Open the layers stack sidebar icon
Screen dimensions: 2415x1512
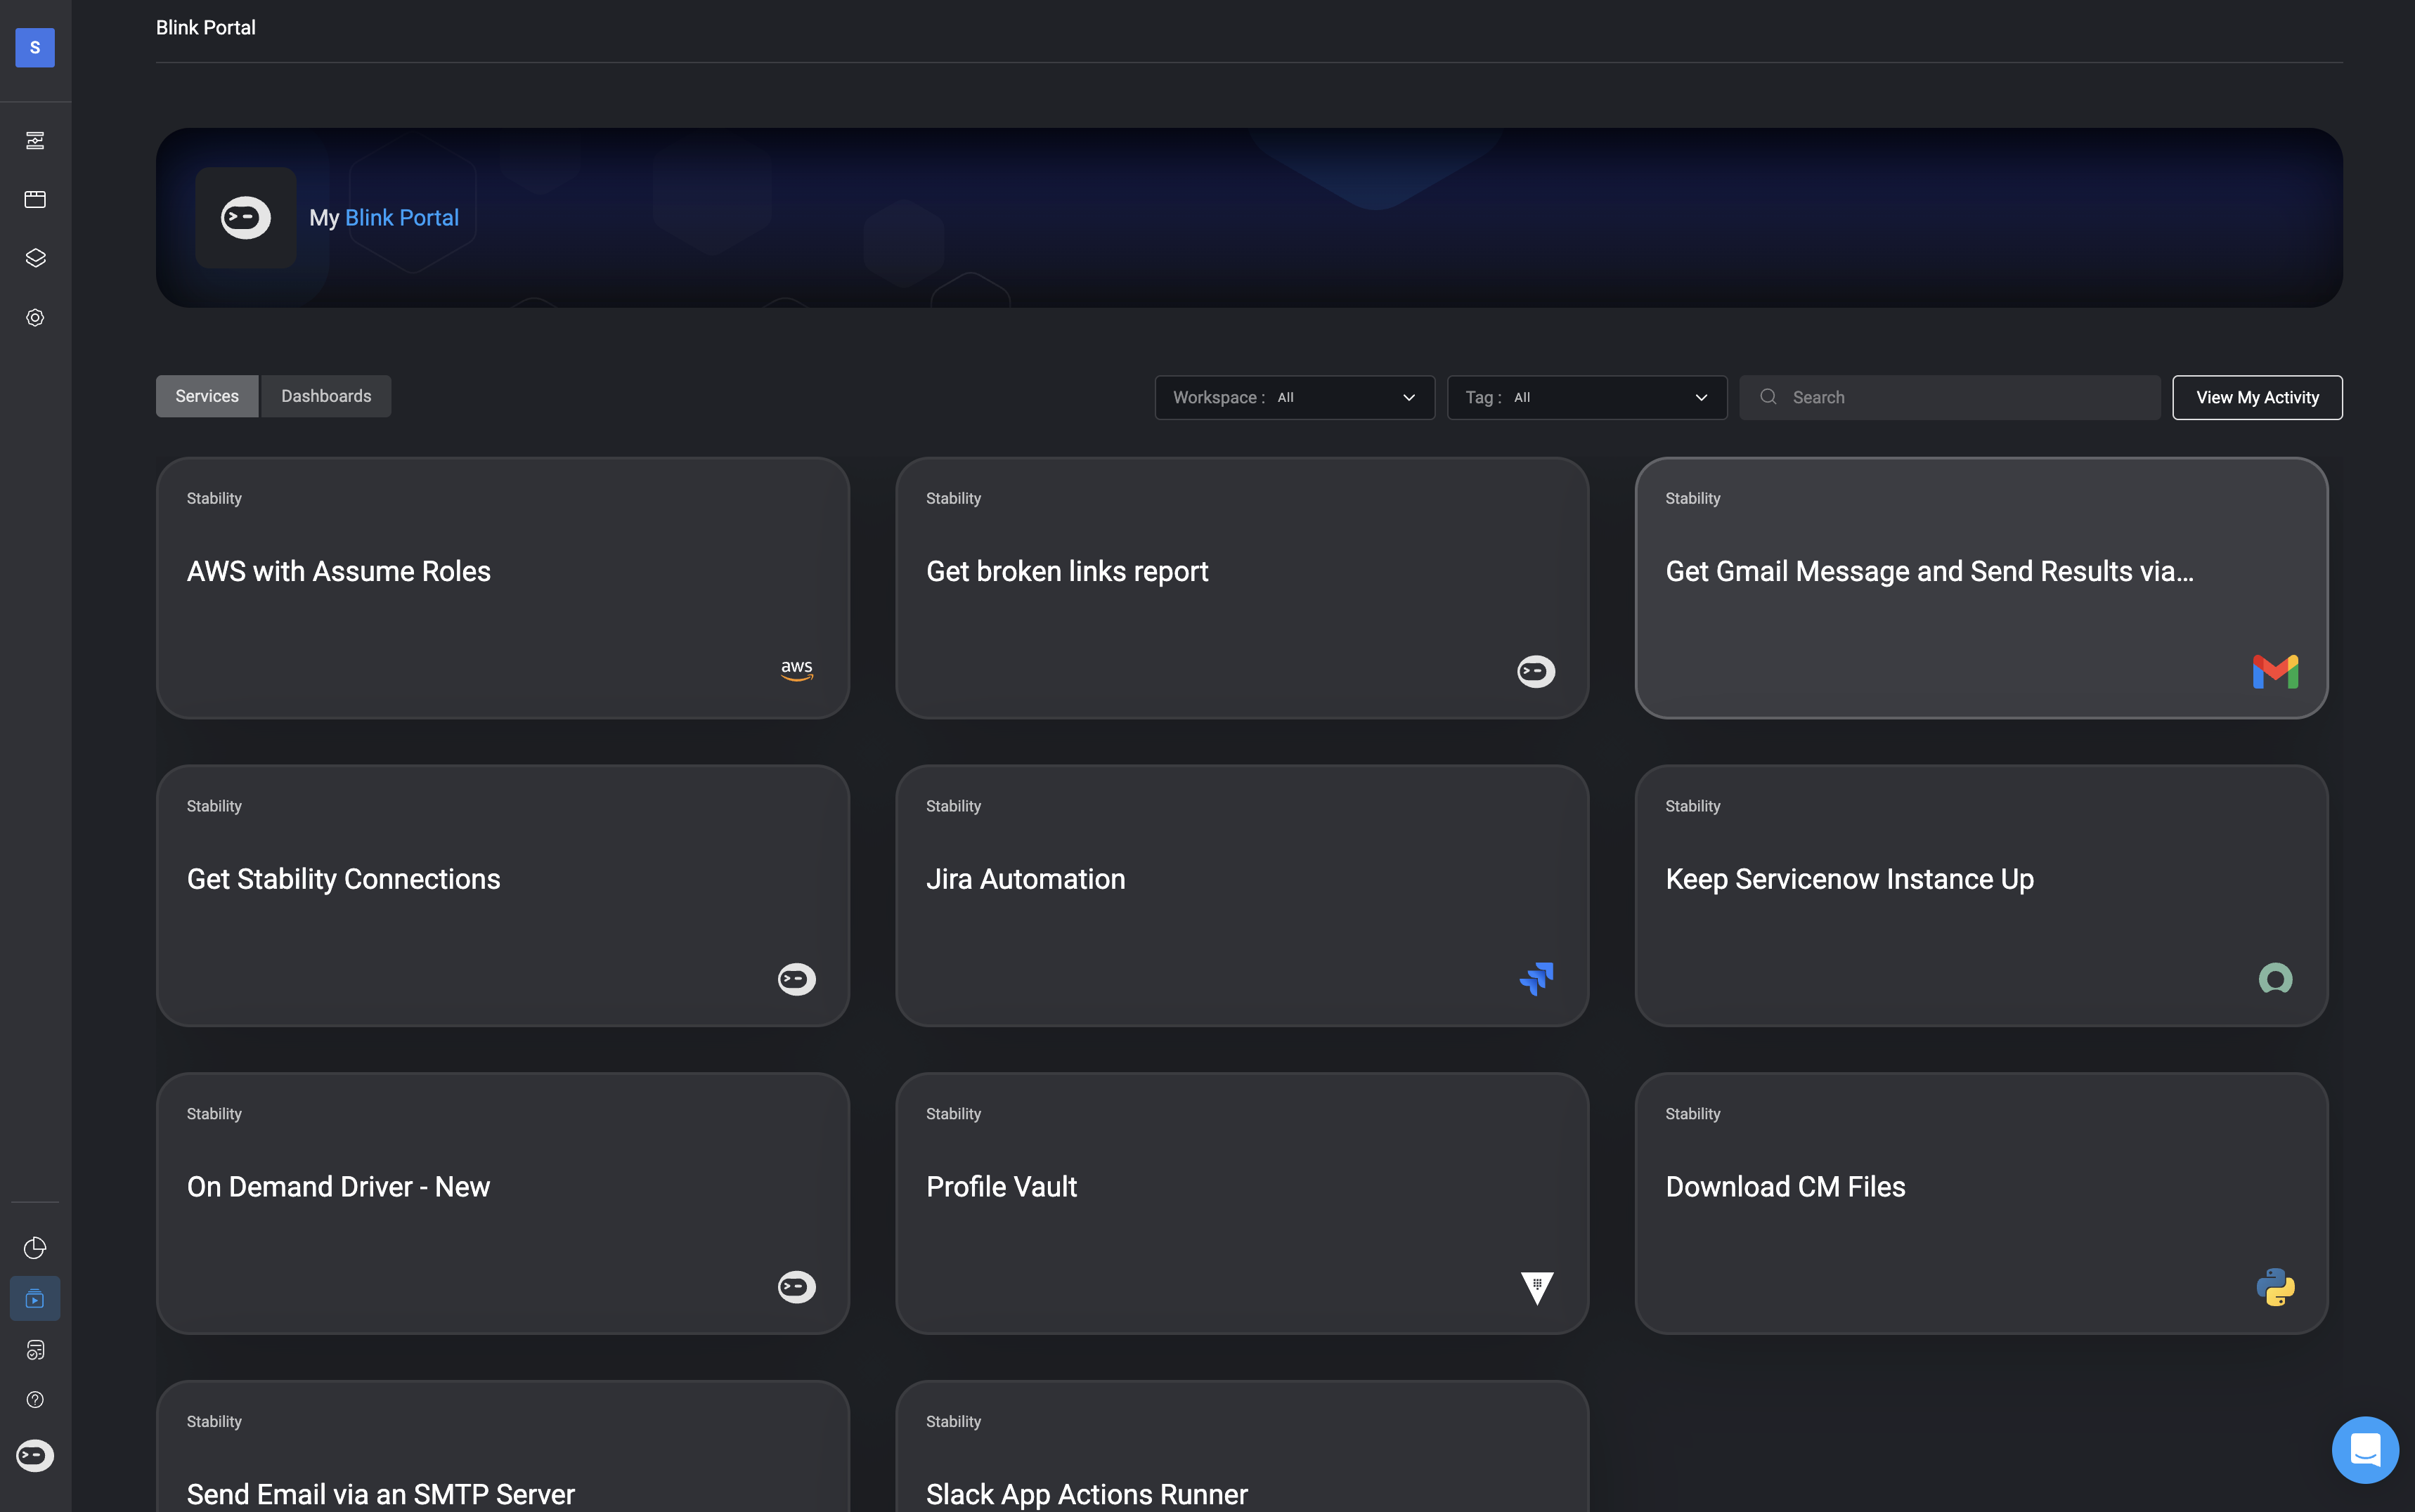point(35,258)
